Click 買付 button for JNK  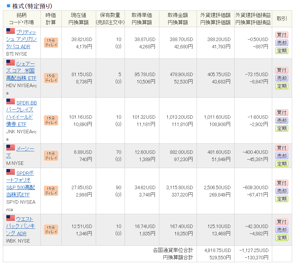pos(282,112)
